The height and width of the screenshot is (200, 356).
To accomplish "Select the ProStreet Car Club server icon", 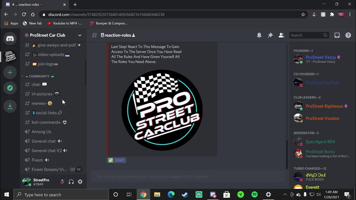I will point(10,57).
